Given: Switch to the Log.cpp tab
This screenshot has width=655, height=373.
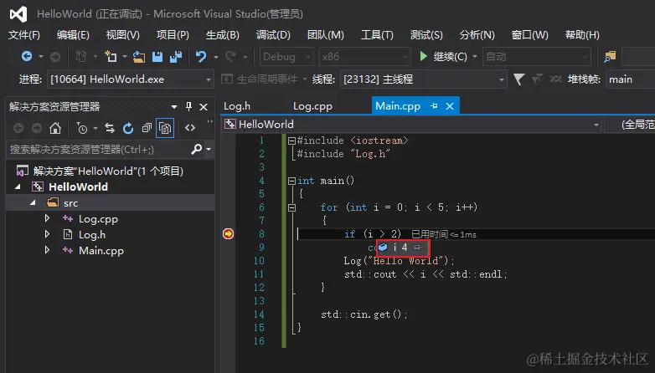Looking at the screenshot, I should pyautogui.click(x=312, y=106).
